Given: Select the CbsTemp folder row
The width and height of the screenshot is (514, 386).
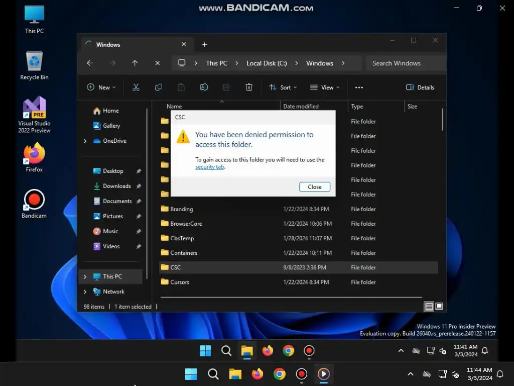Looking at the screenshot, I should 298,238.
